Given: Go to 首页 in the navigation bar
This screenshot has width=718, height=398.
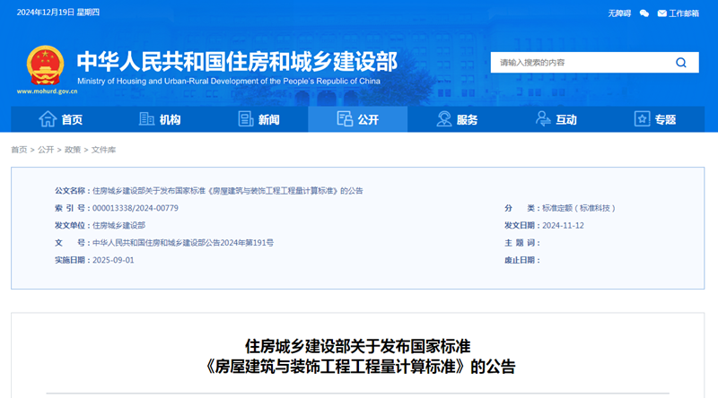Looking at the screenshot, I should point(61,119).
